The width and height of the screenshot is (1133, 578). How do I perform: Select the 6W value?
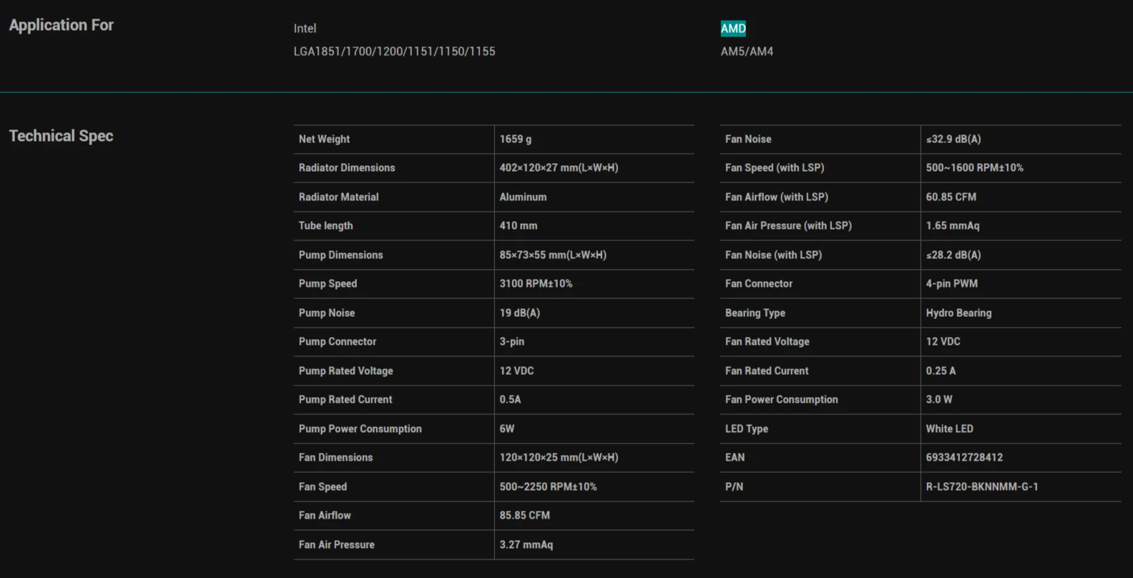pos(506,429)
